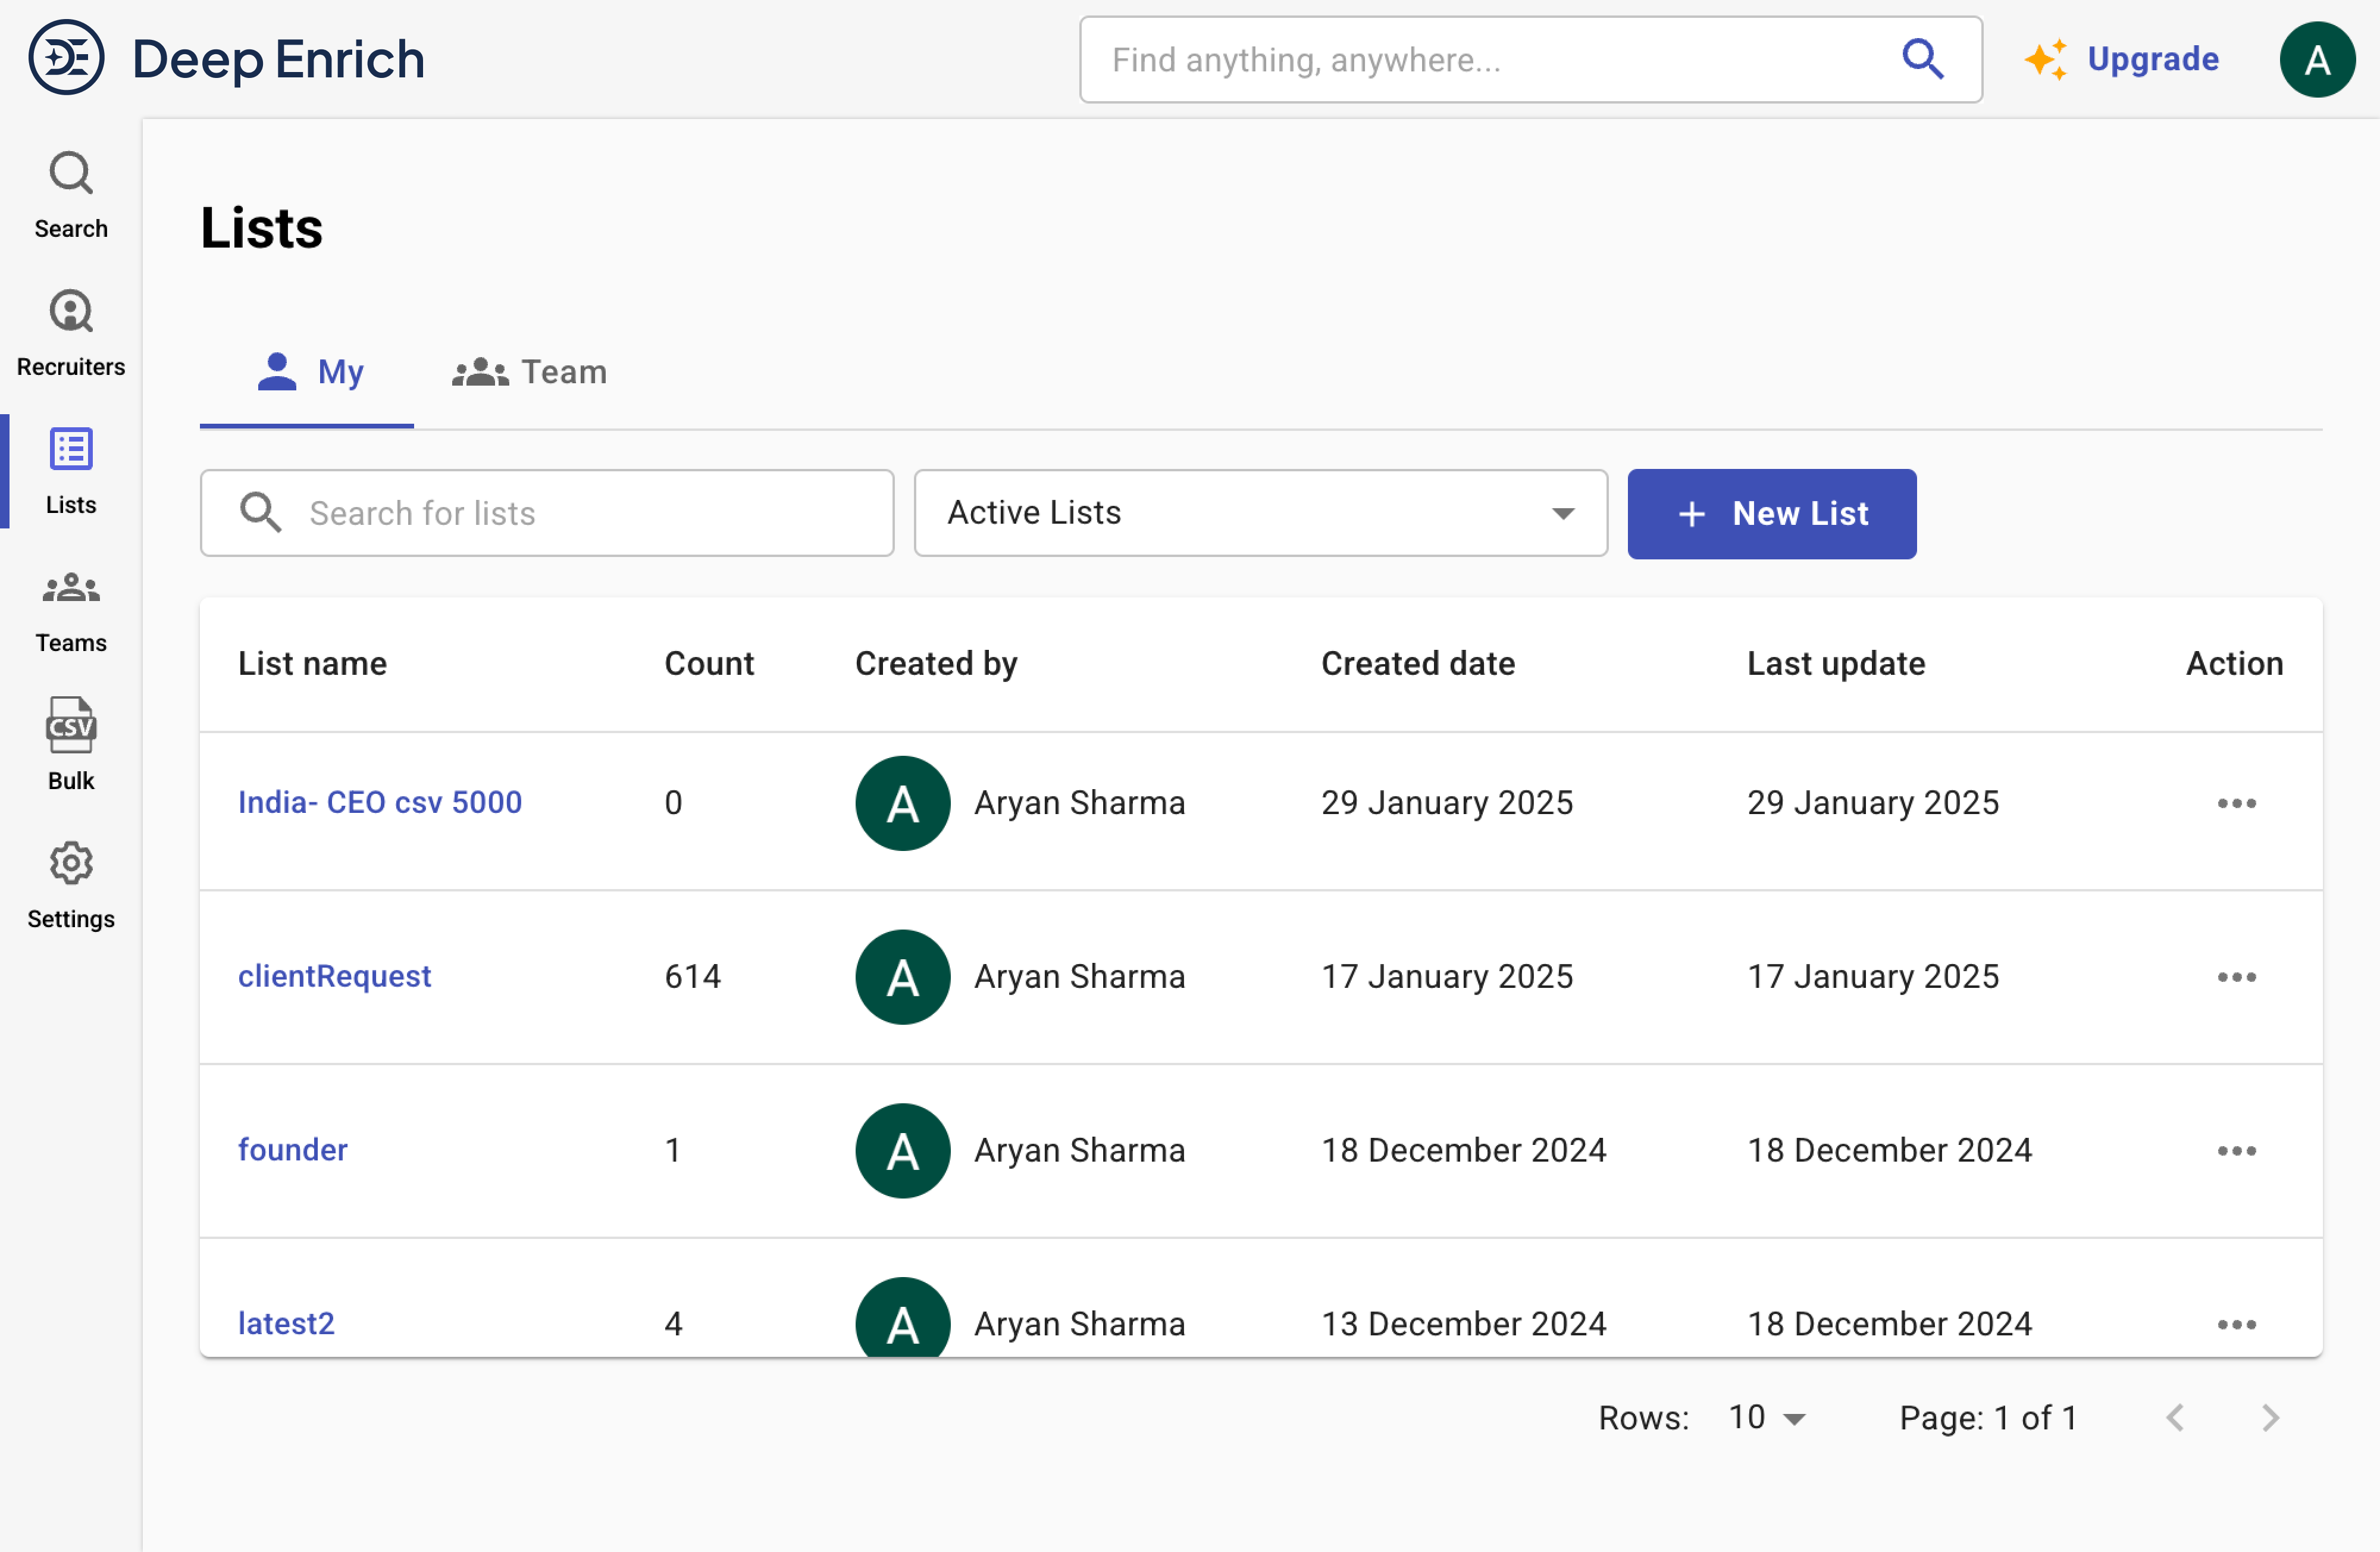This screenshot has height=1552, width=2380.
Task: Switch to the Team tab
Action: (x=529, y=372)
